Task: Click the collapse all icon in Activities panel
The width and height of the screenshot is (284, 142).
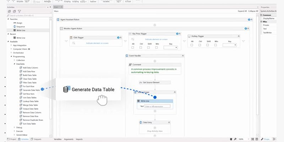Action: click(x=14, y=11)
